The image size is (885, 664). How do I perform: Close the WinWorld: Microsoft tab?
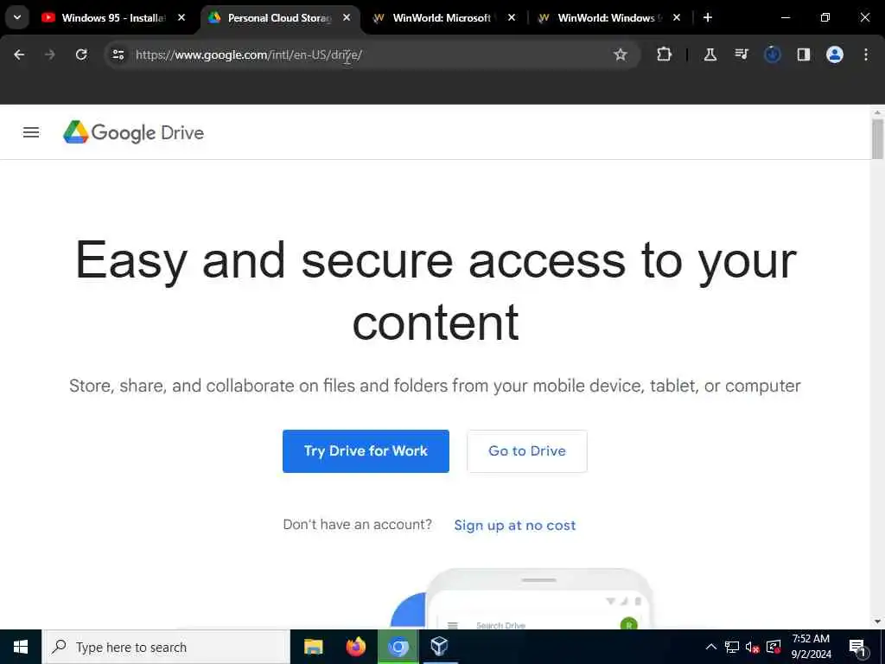(x=512, y=17)
